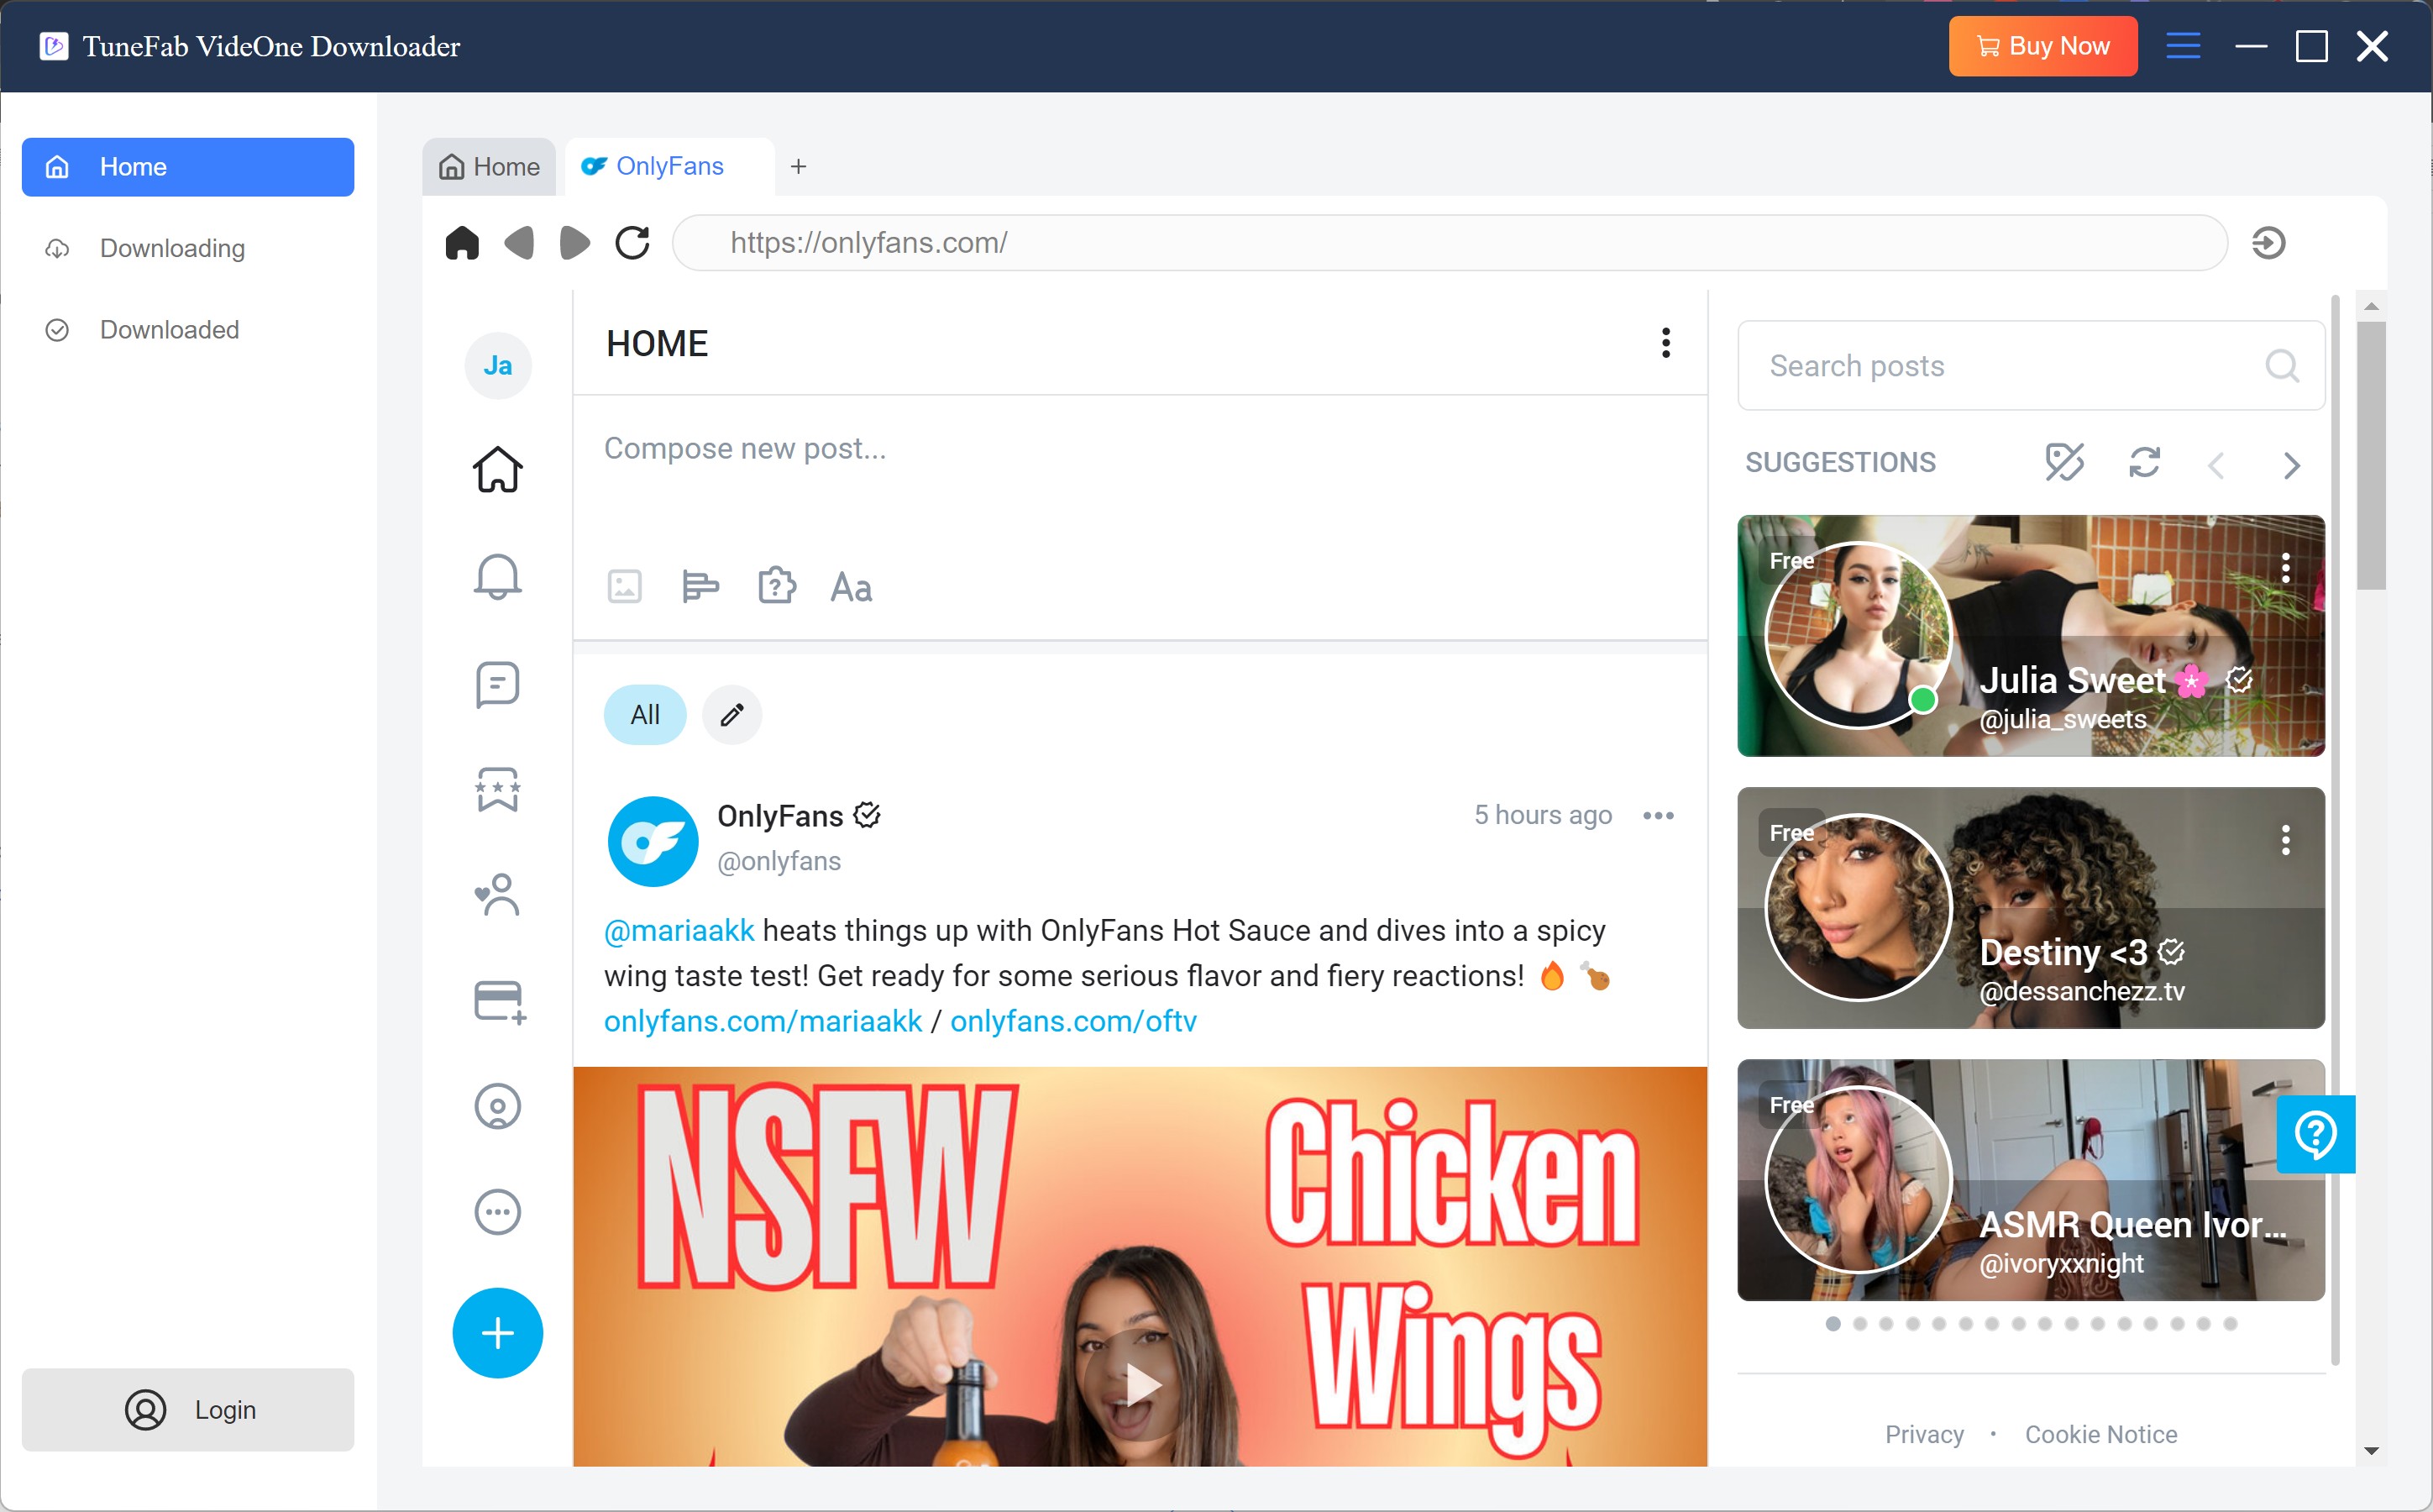Click the page scrollbar down arrow
The image size is (2433, 1512).
[2370, 1451]
